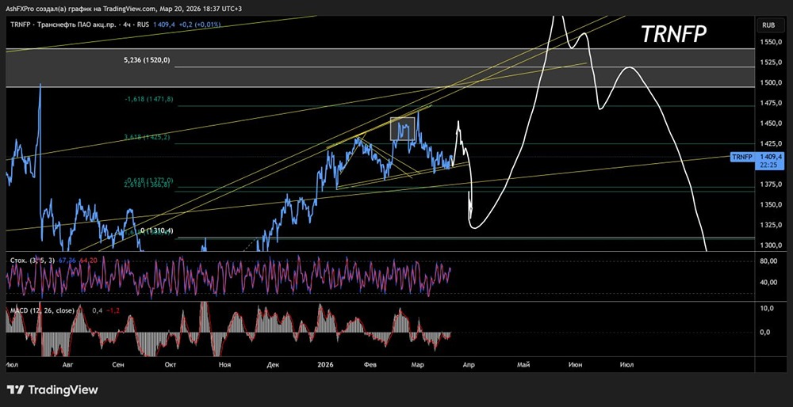Click the Мар month label on time axis
This screenshot has width=793, height=407.
417,363
